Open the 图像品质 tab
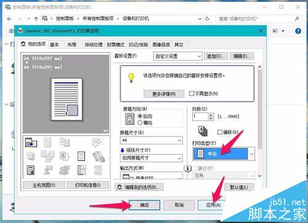 coord(161,45)
